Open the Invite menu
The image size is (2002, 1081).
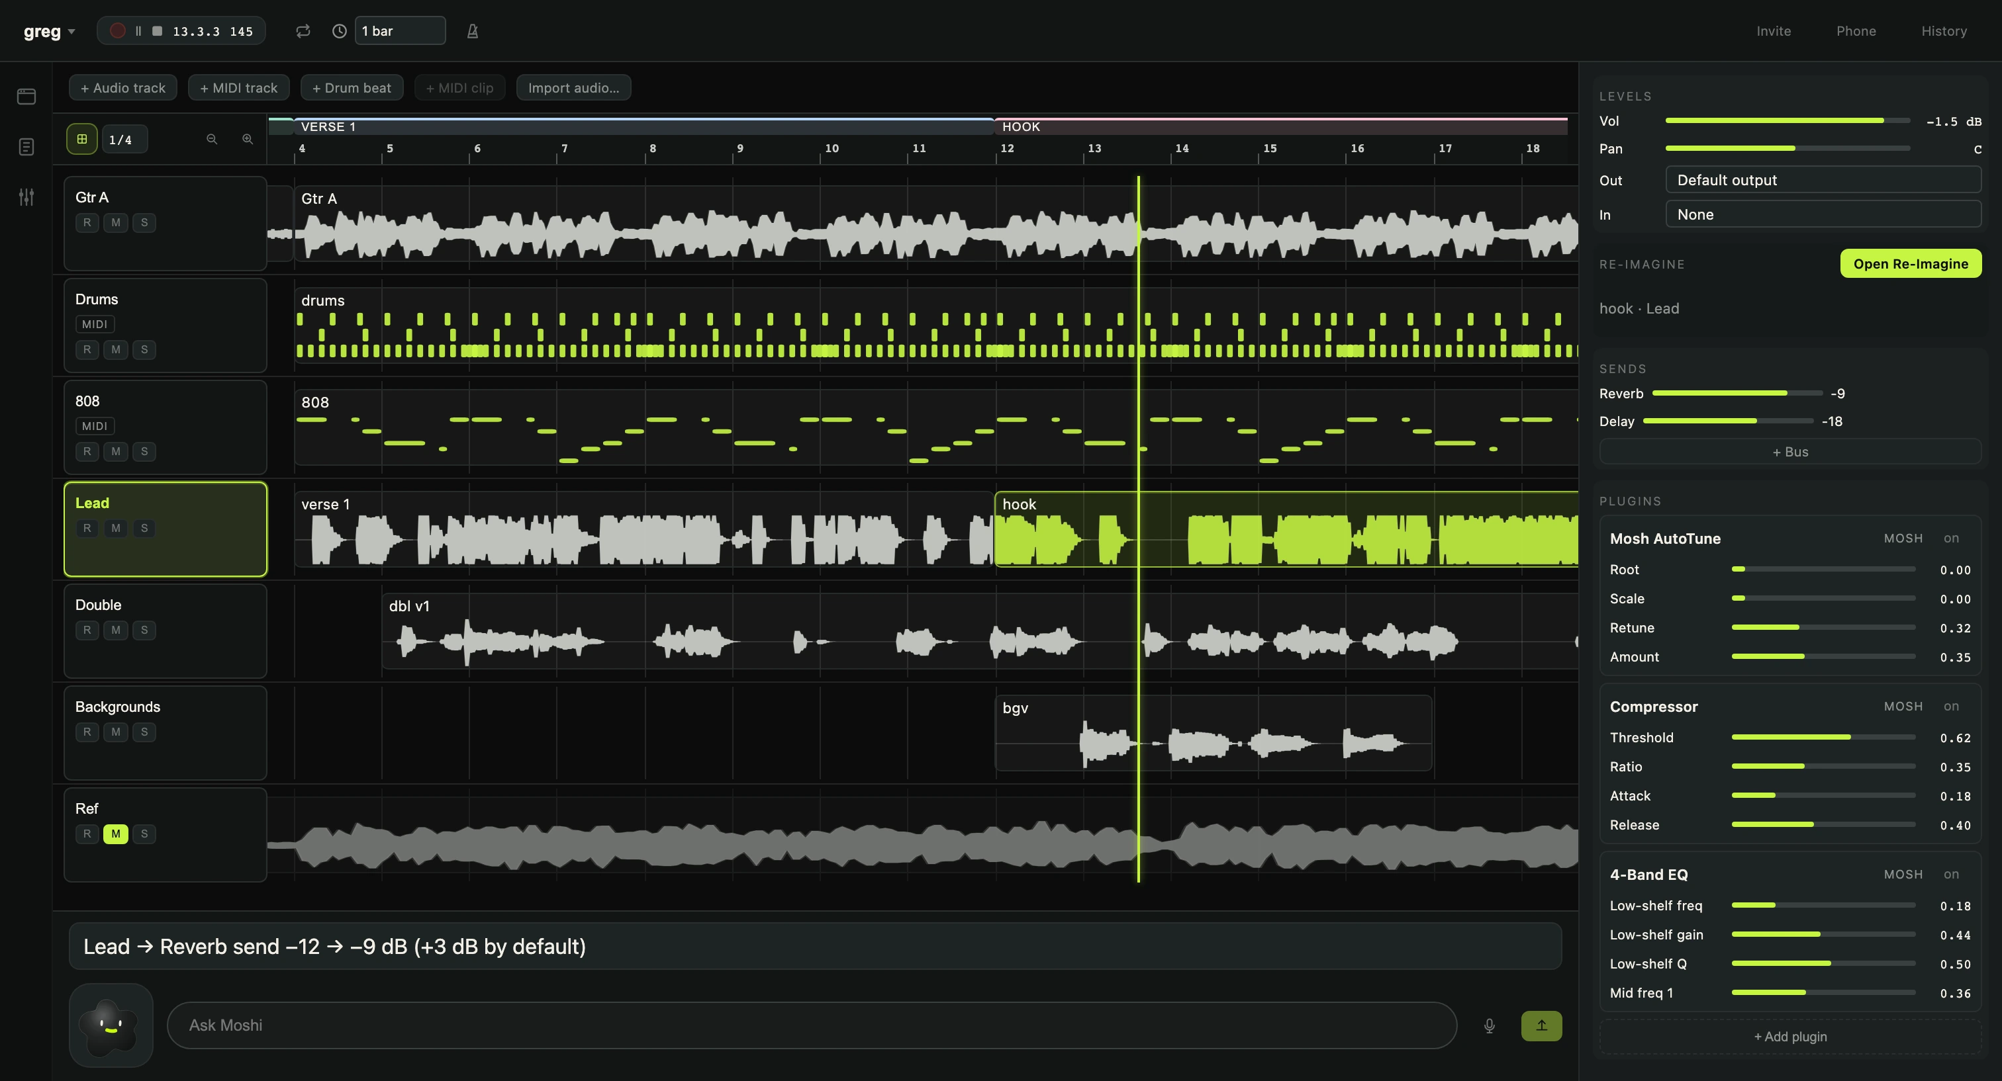1774,31
